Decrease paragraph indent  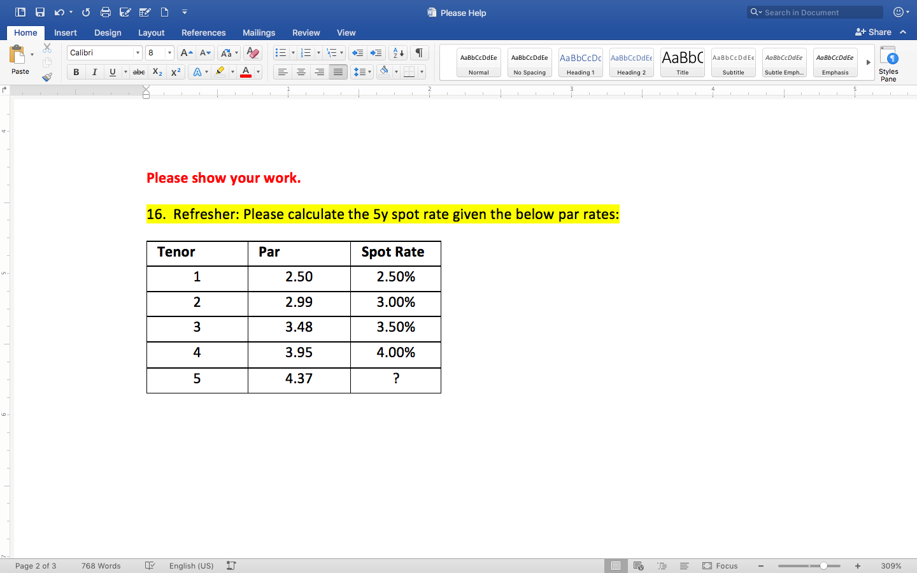pos(357,53)
